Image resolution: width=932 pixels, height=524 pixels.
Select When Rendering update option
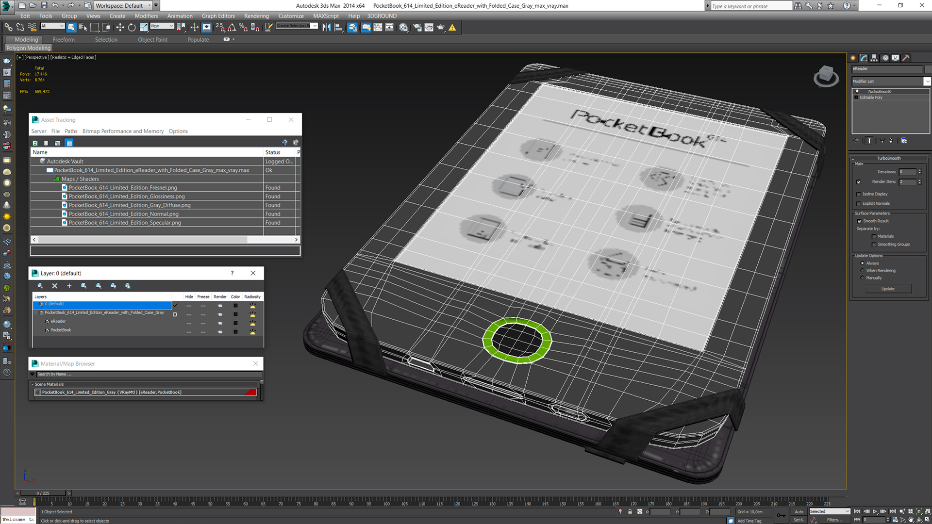(862, 271)
